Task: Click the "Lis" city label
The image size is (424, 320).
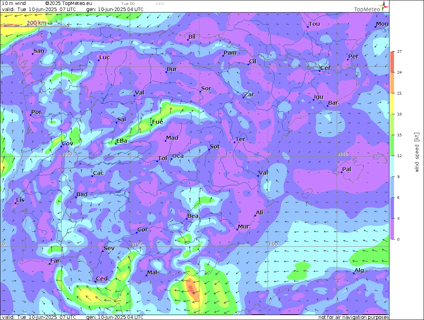Action: click(x=20, y=200)
